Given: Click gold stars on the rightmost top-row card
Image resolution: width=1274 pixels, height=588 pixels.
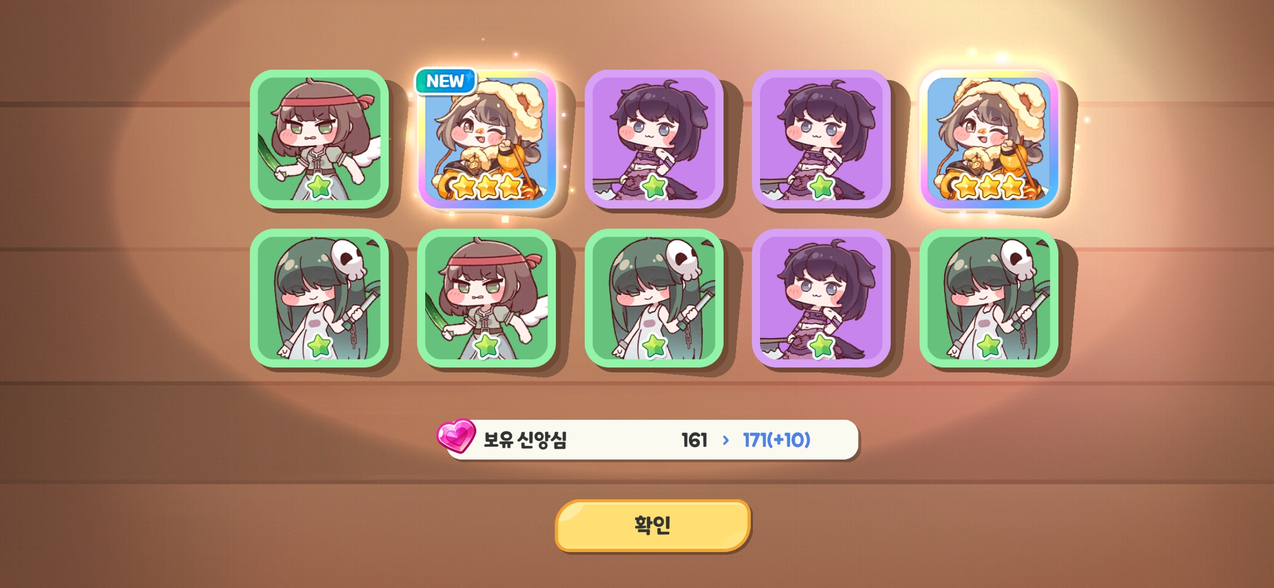Looking at the screenshot, I should pyautogui.click(x=990, y=187).
